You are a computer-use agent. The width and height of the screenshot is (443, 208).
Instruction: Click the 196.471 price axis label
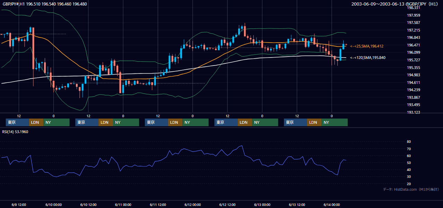point(414,45)
